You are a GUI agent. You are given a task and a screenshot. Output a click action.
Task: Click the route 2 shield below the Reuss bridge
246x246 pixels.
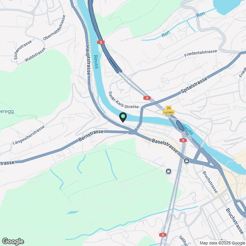point(183,140)
